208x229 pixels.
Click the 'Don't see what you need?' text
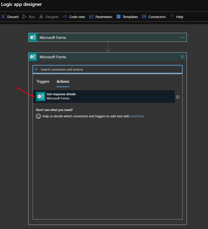(x=54, y=110)
